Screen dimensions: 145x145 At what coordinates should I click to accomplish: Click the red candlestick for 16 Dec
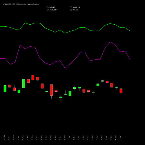pyautogui.click(x=84, y=90)
